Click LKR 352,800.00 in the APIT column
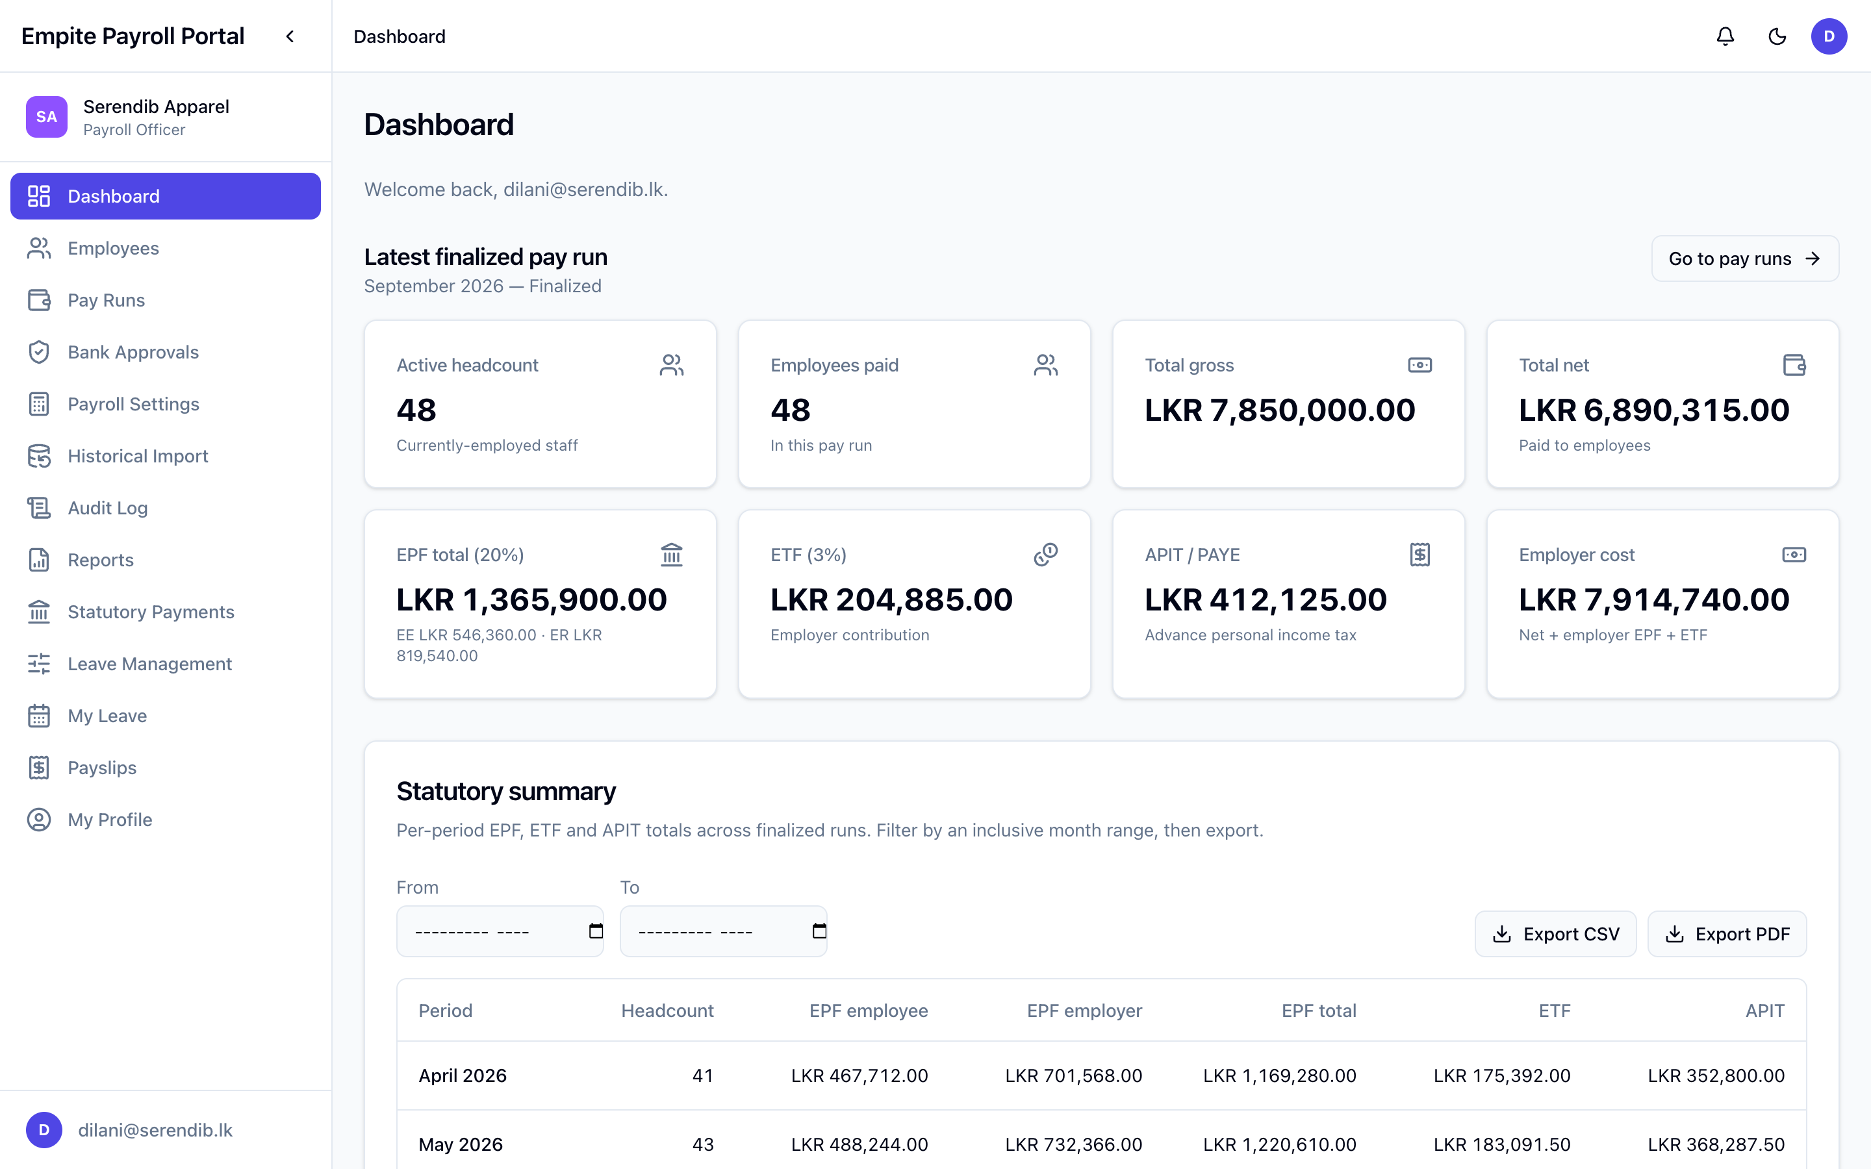 (1716, 1075)
